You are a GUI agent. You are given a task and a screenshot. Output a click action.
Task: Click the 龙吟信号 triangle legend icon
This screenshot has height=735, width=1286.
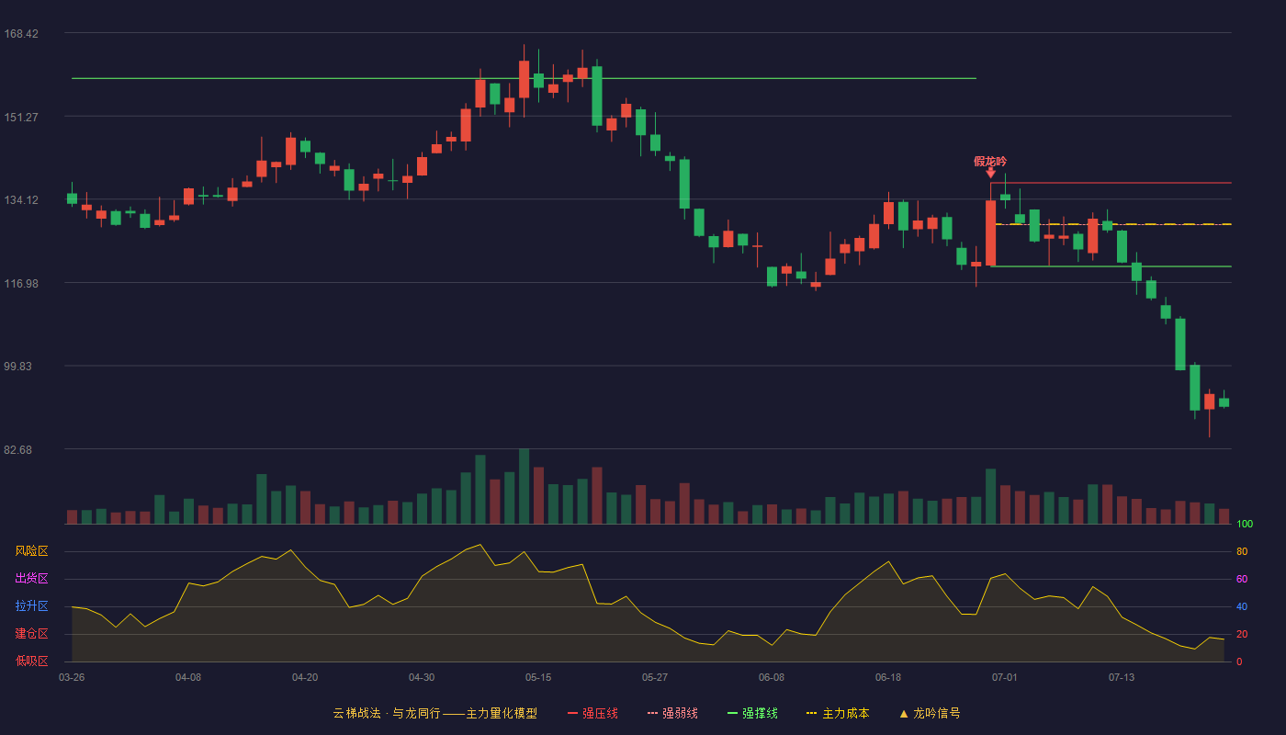point(904,713)
